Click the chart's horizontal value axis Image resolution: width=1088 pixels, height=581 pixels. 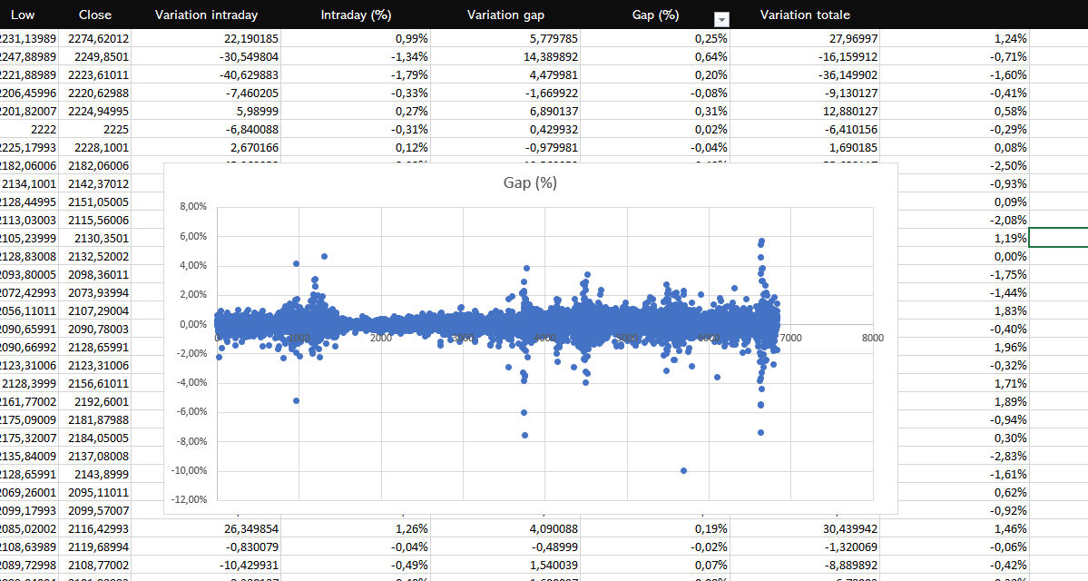(871, 338)
